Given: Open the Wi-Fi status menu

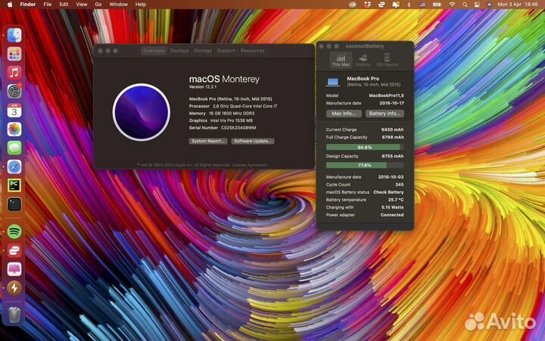Looking at the screenshot, I should tap(452, 5).
